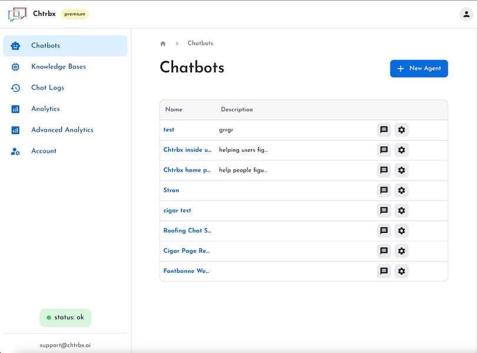Image resolution: width=477 pixels, height=353 pixels.
Task: Open the 'test' chatbot link
Action: coord(169,130)
